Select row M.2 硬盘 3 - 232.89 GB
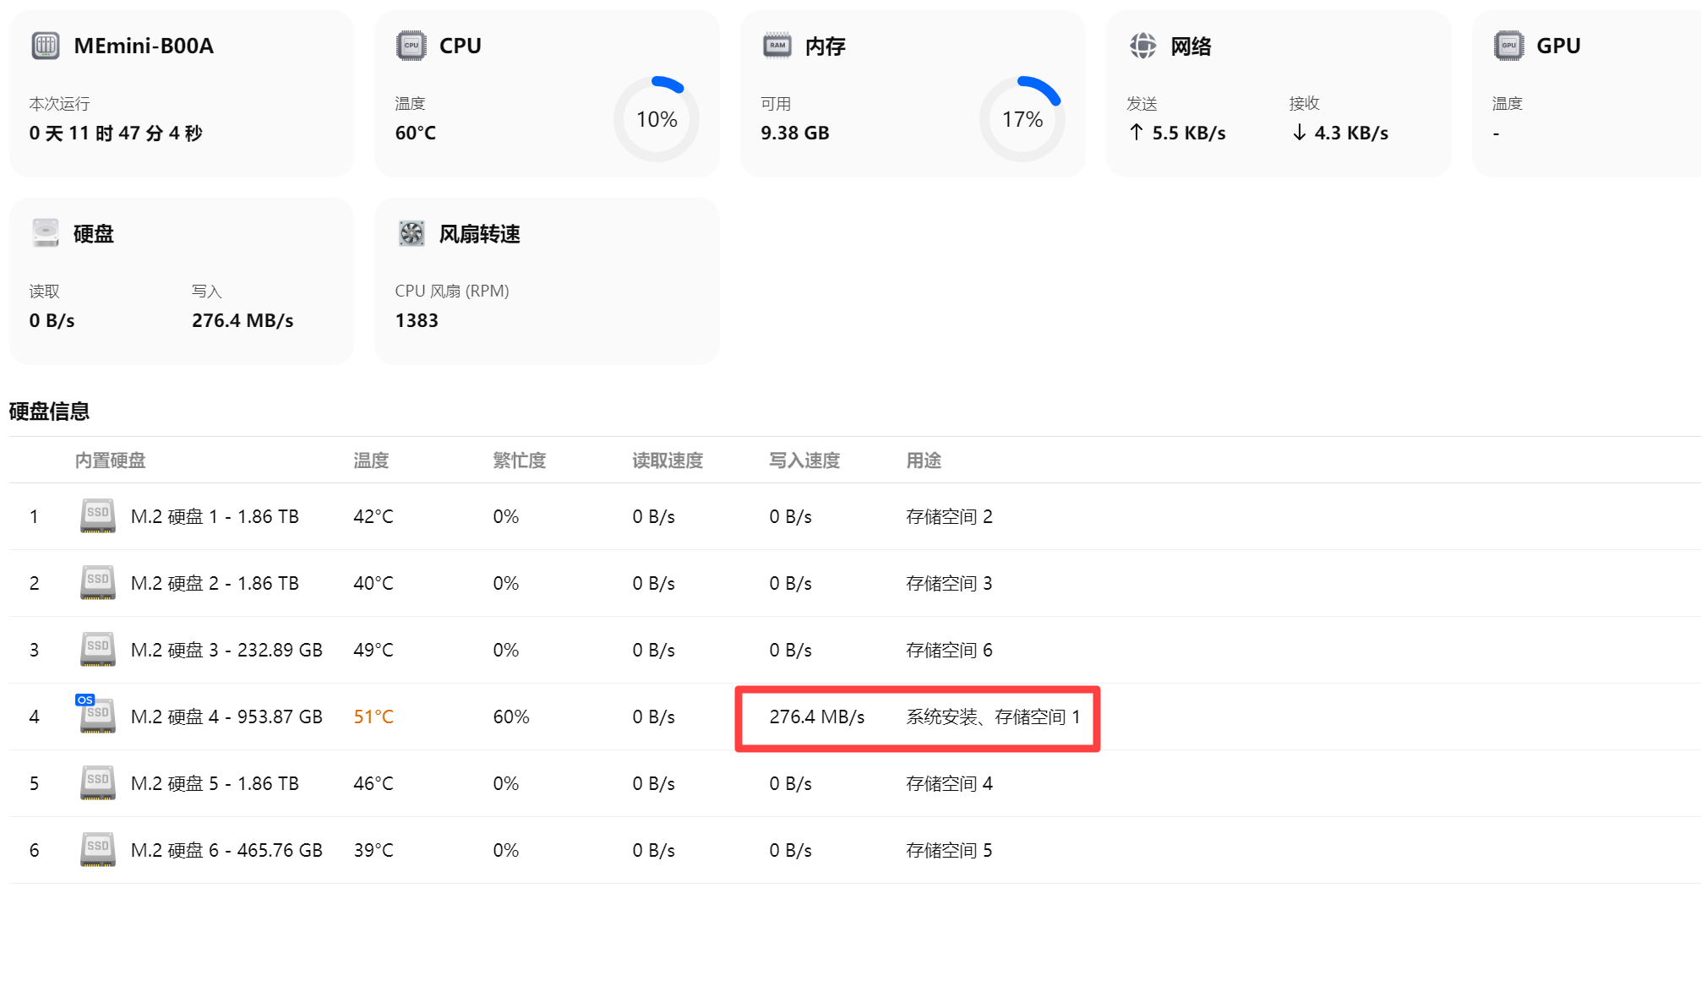The height and width of the screenshot is (1008, 1701). pos(226,650)
